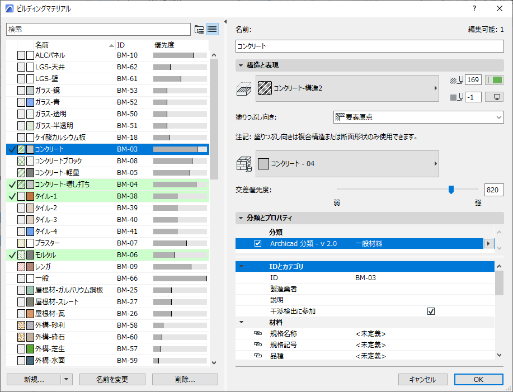
Task: Click the background pen number field -1
Action: pyautogui.click(x=473, y=97)
